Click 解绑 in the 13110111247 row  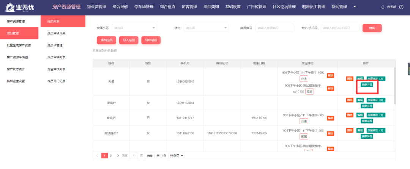pyautogui.click(x=331, y=118)
